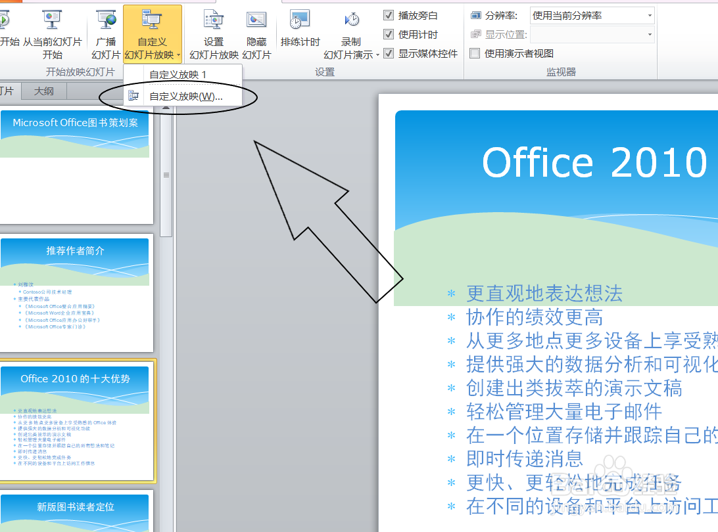This screenshot has width=718, height=532.
Task: Click the custom show icon beside 自定义放映(W)...
Action: (133, 96)
